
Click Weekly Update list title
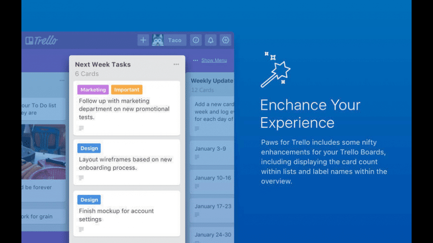212,81
